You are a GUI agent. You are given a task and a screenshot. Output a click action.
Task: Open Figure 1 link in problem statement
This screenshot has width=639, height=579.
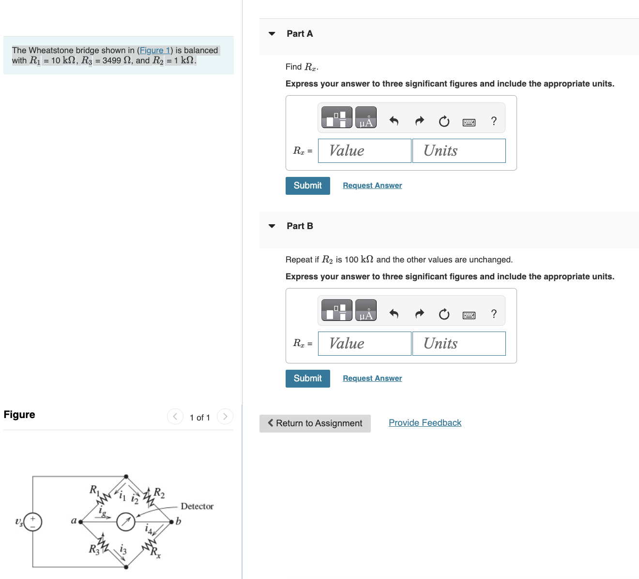154,50
